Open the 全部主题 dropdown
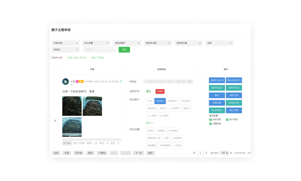This screenshot has height=181, width=301. pos(66,43)
